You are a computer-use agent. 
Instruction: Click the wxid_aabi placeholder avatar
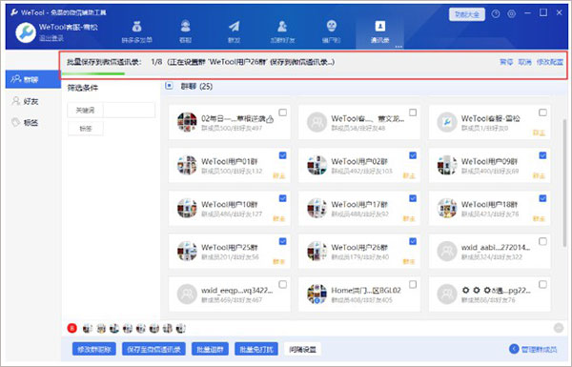pos(447,251)
